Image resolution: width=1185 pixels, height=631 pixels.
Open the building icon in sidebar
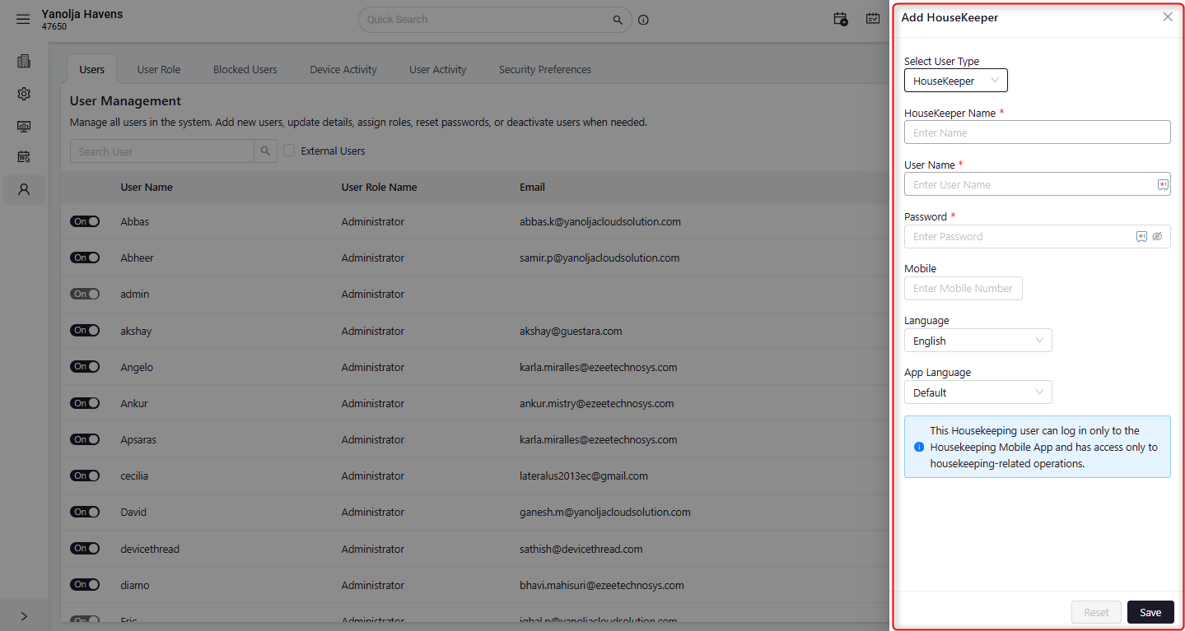coord(24,61)
